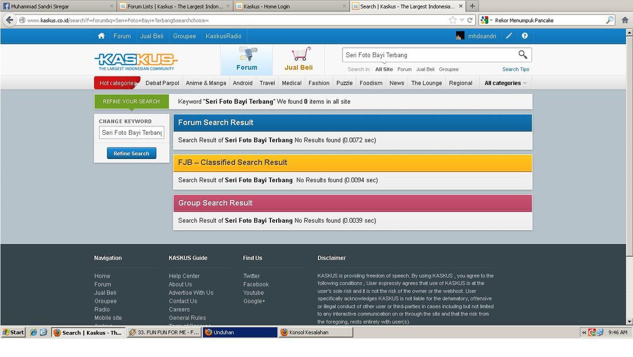The image size is (633, 357).
Task: Open the help question mark icon
Action: [x=525, y=36]
